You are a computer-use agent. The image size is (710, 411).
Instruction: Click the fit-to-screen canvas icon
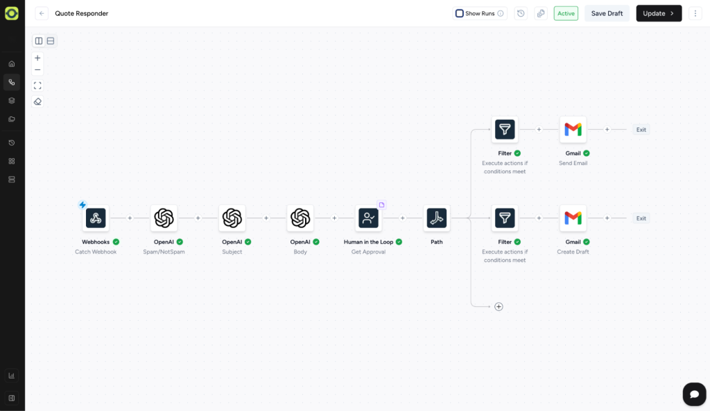[37, 85]
